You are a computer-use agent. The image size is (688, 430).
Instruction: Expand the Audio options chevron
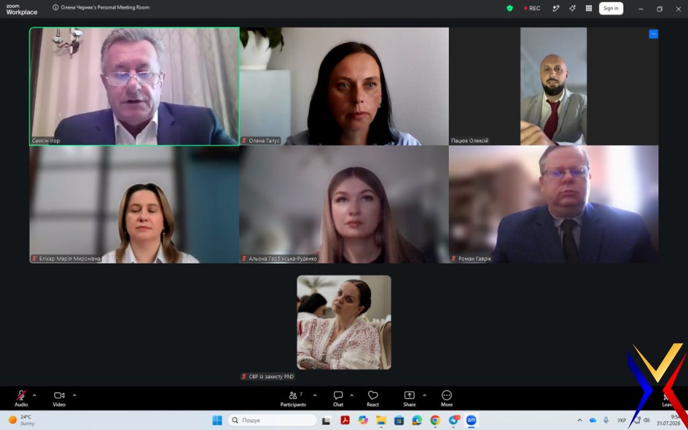(x=35, y=395)
